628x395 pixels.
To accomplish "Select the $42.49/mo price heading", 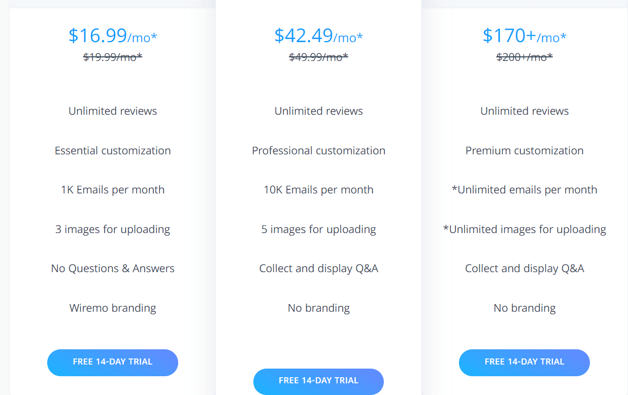I will pos(318,37).
